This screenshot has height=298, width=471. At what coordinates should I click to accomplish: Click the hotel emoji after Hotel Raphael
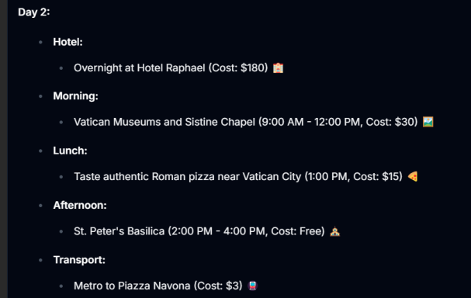(x=278, y=68)
